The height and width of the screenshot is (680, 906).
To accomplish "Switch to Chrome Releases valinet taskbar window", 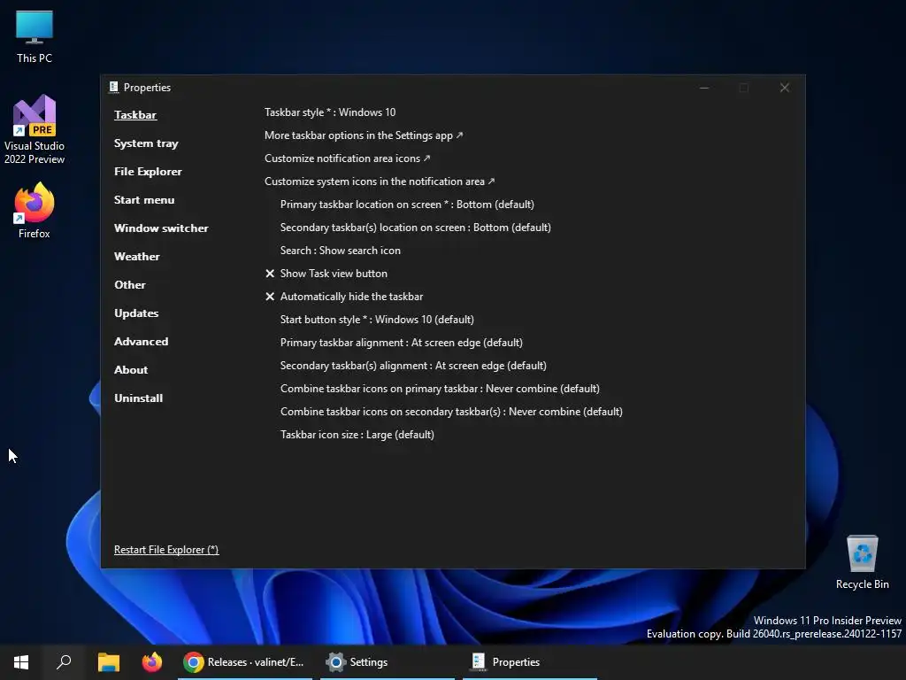I will [244, 662].
